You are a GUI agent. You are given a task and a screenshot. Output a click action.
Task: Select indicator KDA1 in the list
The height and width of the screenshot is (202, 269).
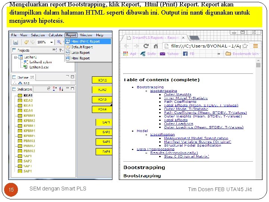point(28,95)
